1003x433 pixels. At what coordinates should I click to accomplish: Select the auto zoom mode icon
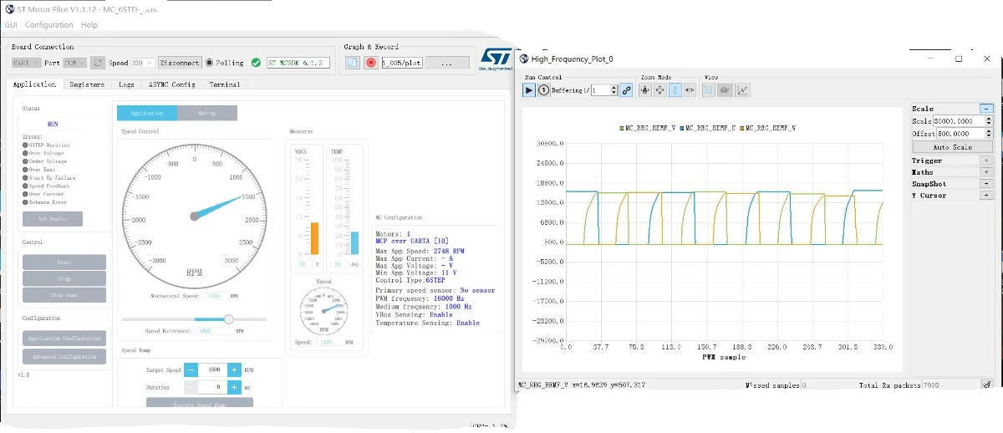point(645,90)
